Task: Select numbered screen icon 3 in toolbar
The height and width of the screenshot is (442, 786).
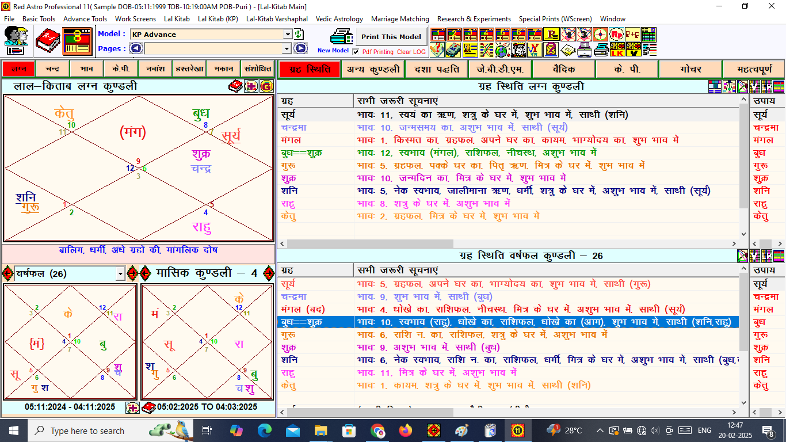Action: (x=470, y=34)
